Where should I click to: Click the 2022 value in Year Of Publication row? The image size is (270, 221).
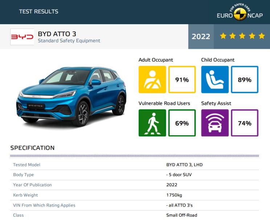[172, 185]
